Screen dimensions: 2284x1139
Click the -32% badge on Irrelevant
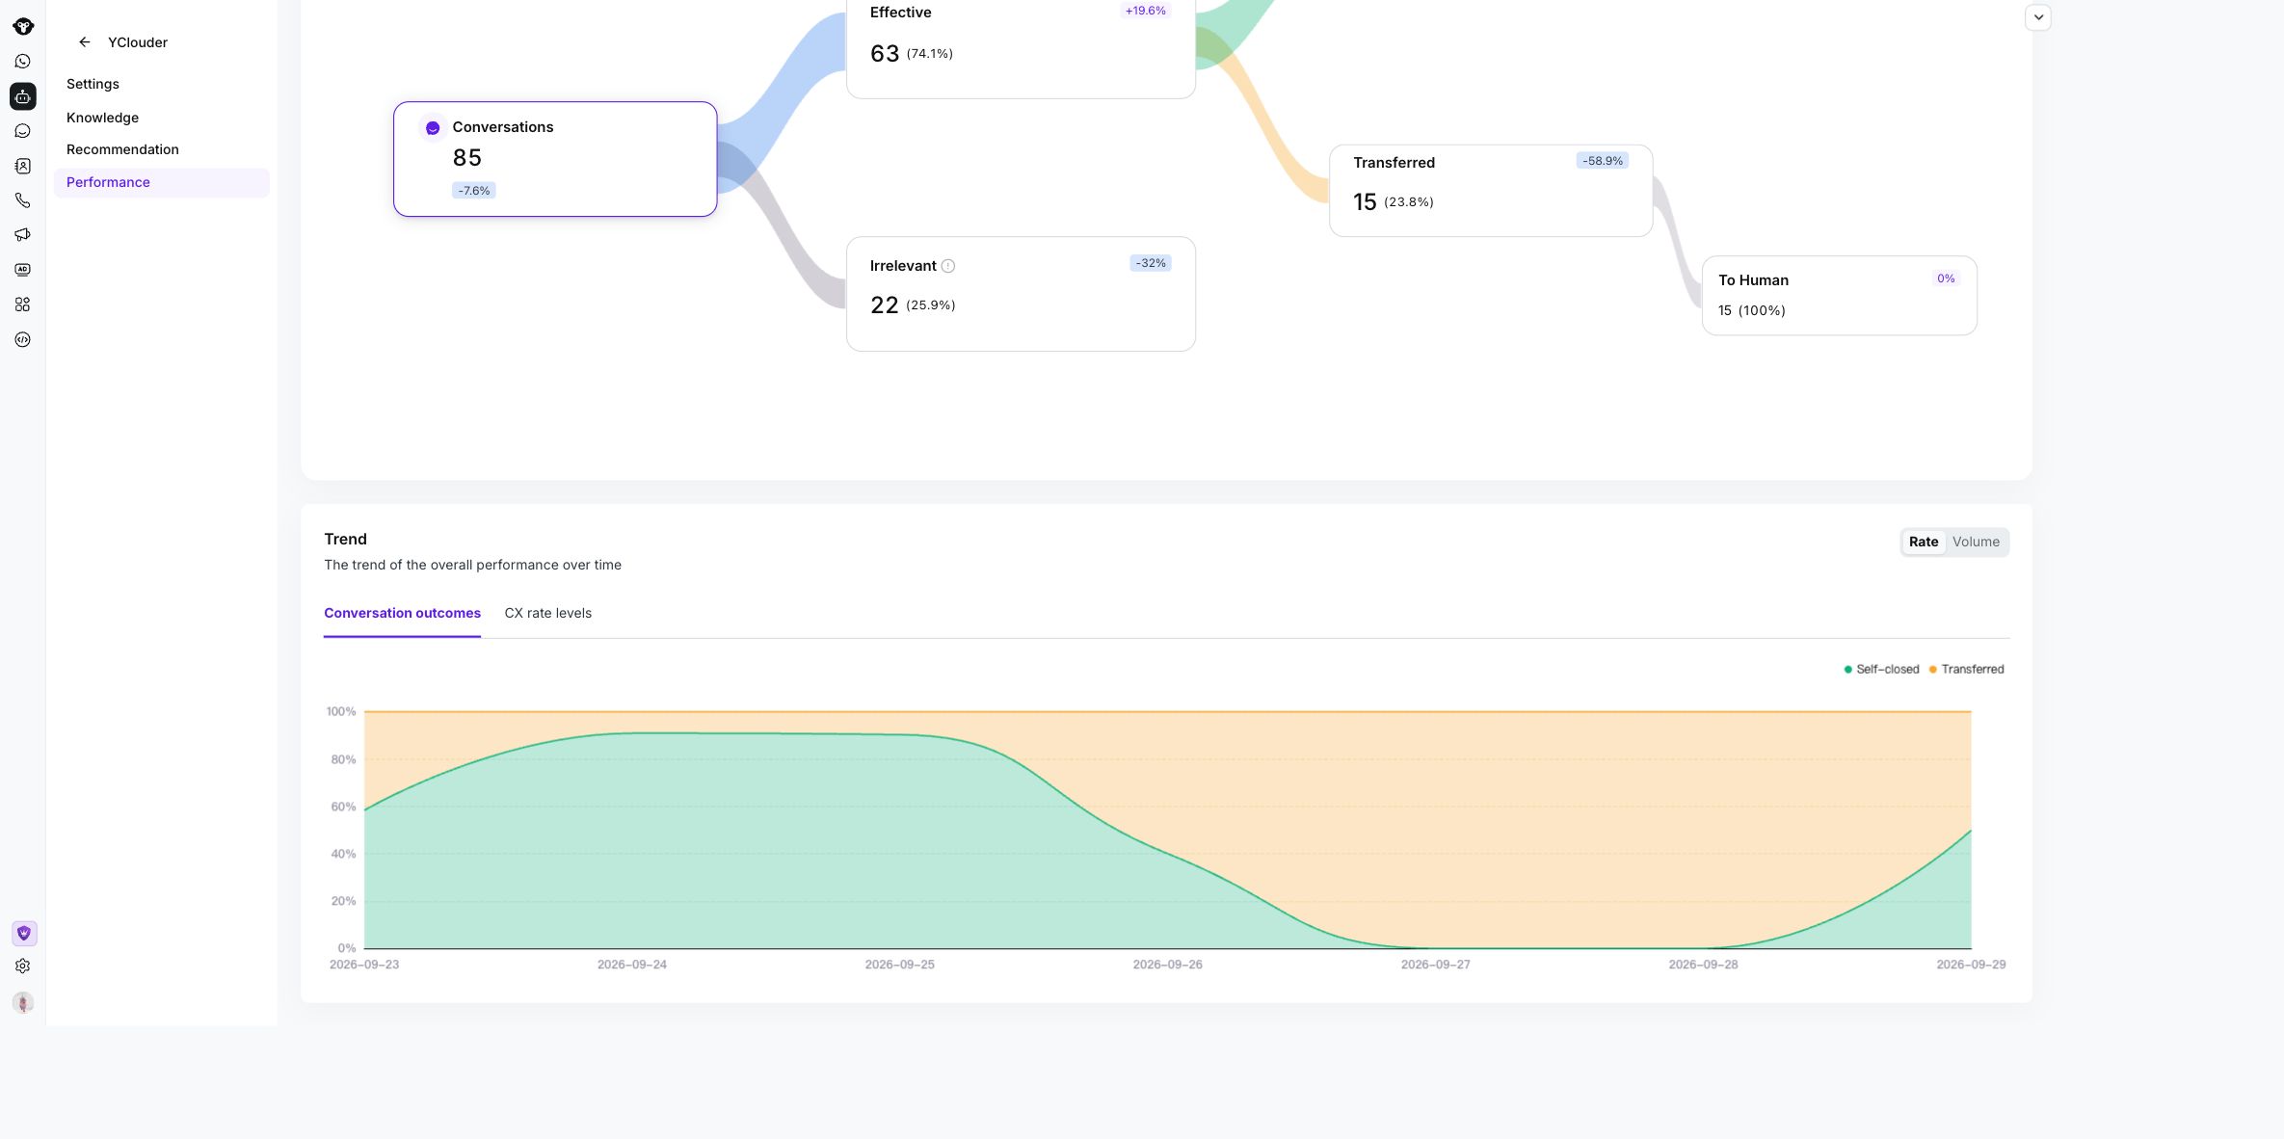1151,263
